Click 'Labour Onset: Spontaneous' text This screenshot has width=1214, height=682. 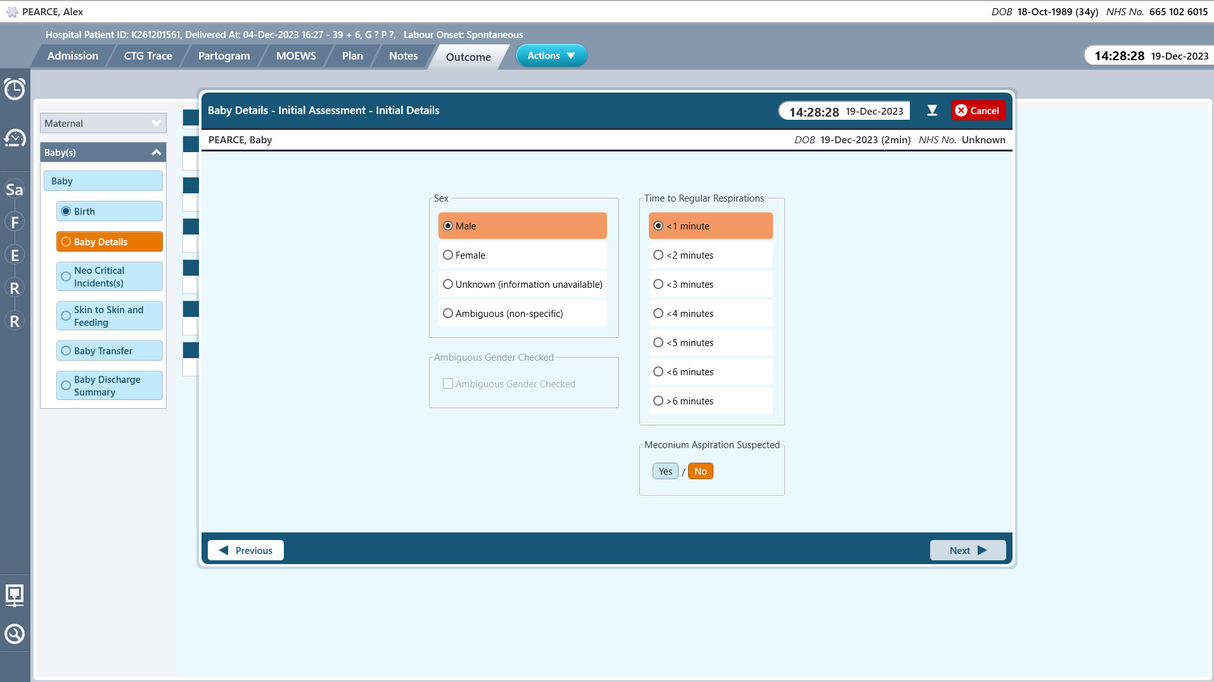pyautogui.click(x=463, y=35)
